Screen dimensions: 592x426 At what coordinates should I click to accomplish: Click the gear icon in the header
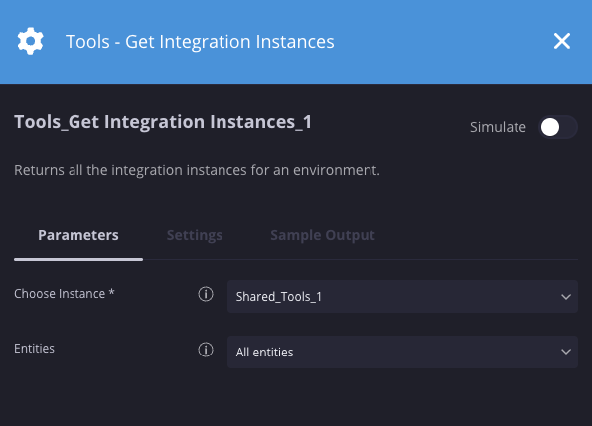(x=30, y=41)
